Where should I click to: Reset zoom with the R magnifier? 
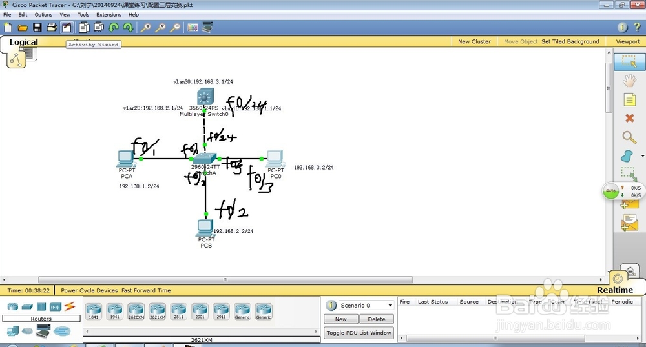160,28
